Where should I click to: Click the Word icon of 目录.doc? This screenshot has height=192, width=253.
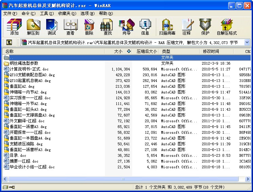6,155
